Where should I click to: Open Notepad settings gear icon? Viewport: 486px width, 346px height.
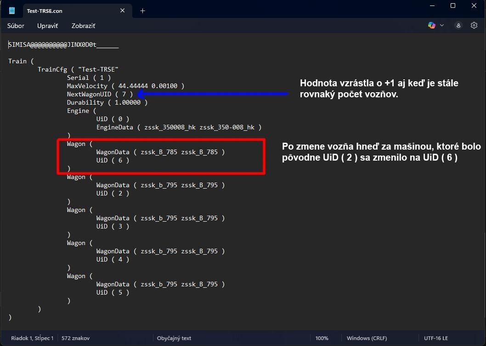pos(474,26)
